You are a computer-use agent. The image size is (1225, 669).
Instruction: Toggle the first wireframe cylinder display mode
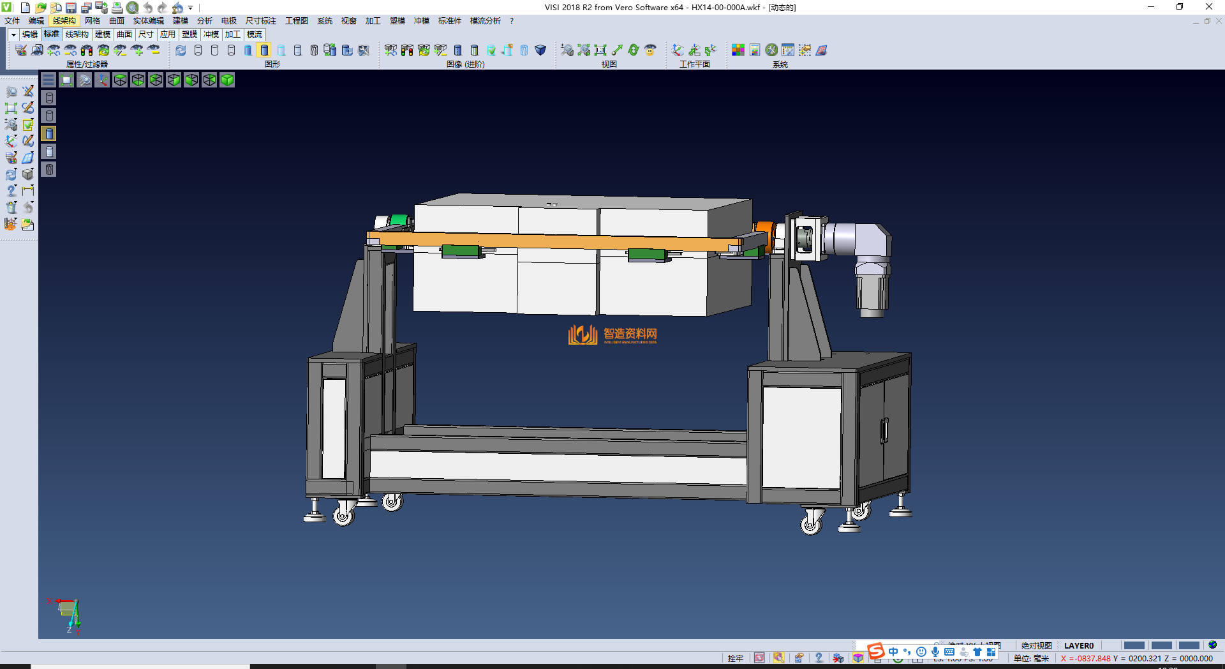coord(198,50)
